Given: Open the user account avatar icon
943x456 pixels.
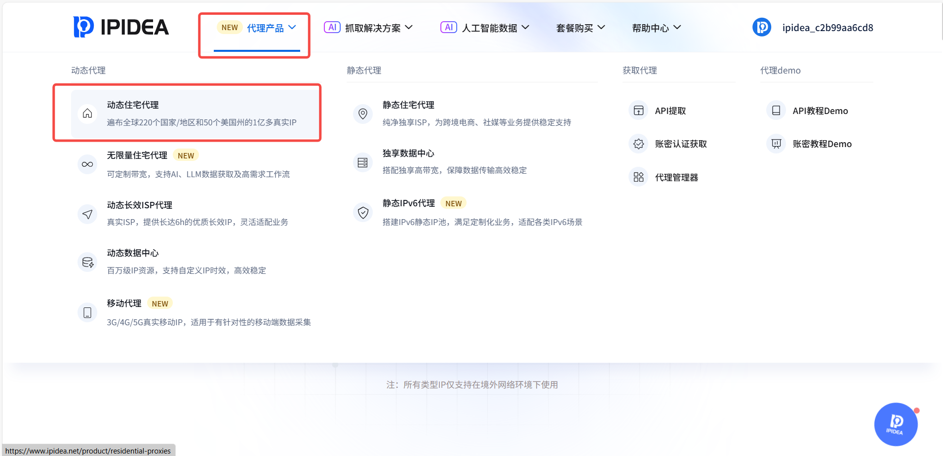Looking at the screenshot, I should click(x=762, y=27).
